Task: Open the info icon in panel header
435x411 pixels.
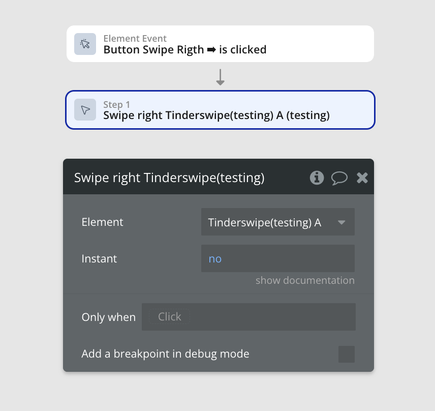Action: pyautogui.click(x=317, y=178)
